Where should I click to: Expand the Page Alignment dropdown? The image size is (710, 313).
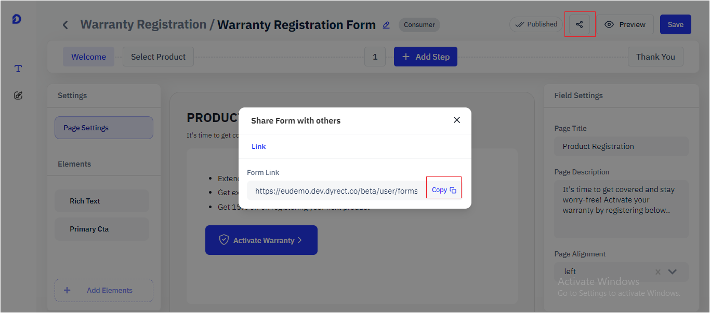pos(673,271)
